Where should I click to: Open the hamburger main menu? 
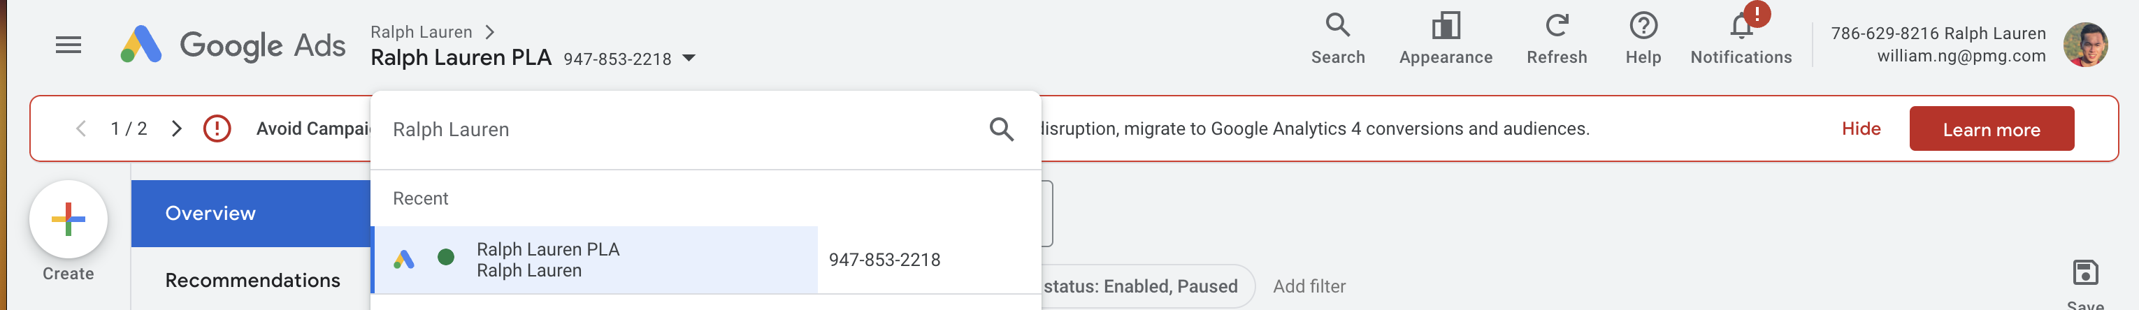click(68, 45)
